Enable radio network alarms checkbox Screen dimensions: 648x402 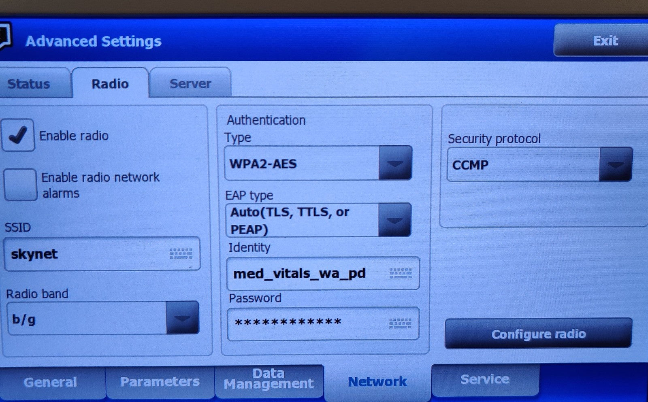20,185
